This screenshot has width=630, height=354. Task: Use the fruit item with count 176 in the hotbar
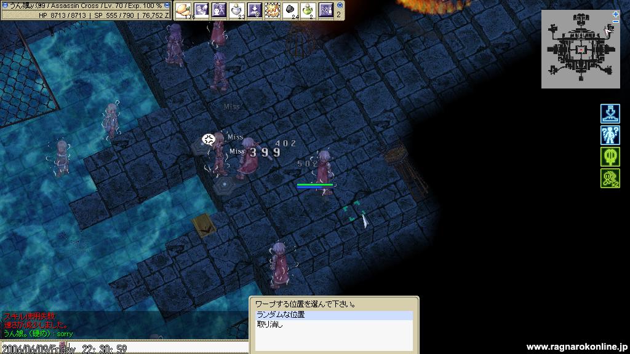pyautogui.click(x=183, y=10)
